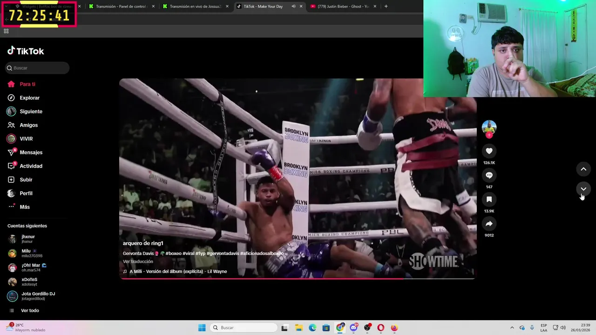Click Ver traducción under caption
The height and width of the screenshot is (335, 596).
[x=138, y=261]
